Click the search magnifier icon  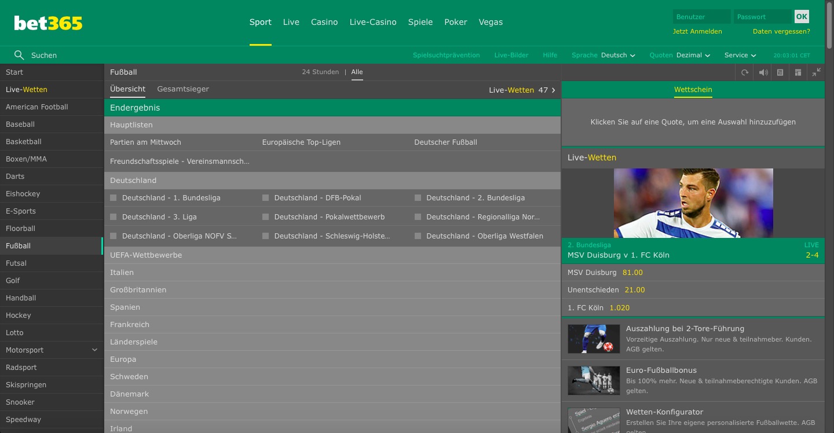19,55
